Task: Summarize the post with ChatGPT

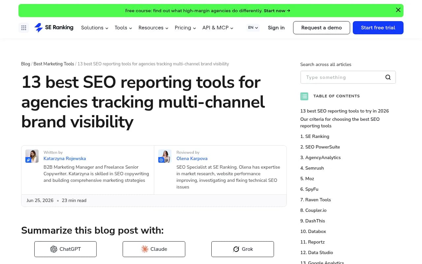Action: coord(65,249)
